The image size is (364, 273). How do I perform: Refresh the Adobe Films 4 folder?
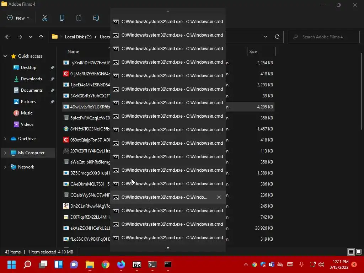click(x=277, y=37)
